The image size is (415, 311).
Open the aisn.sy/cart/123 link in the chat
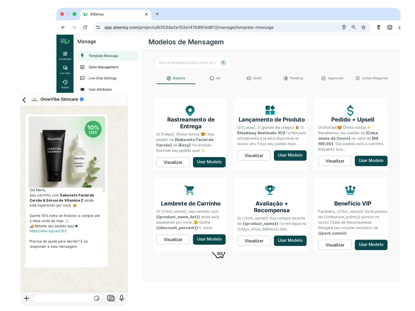[48, 231]
